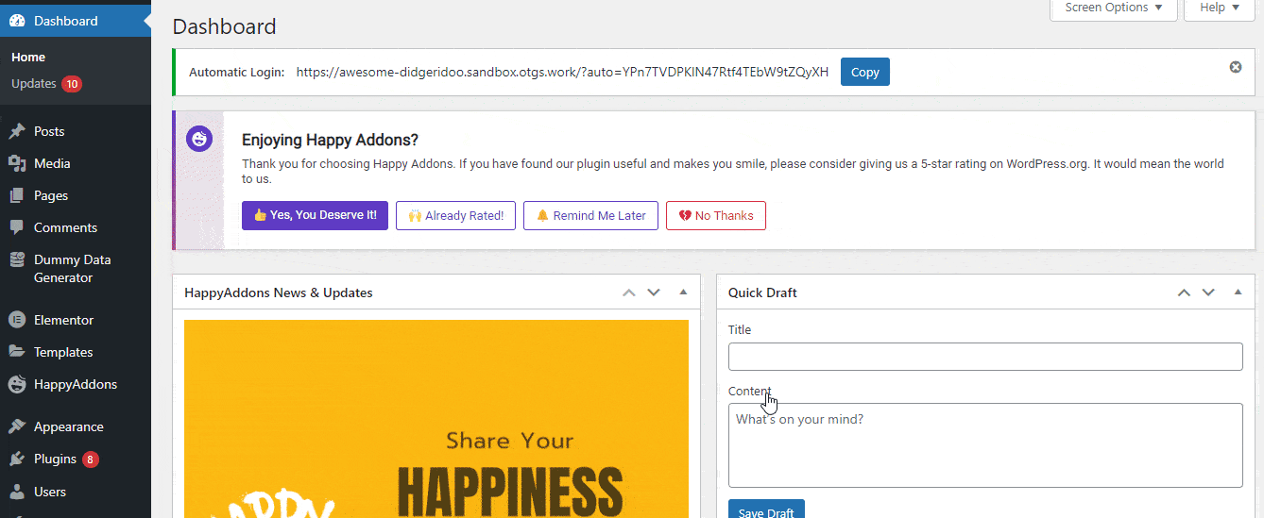Click the Dummy Data Generator icon

(17, 259)
